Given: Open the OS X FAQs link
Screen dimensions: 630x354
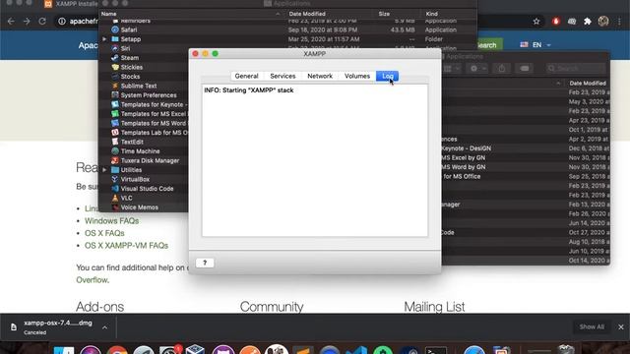Looking at the screenshot, I should [x=104, y=233].
